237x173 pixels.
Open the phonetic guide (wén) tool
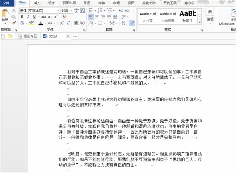[76, 10]
